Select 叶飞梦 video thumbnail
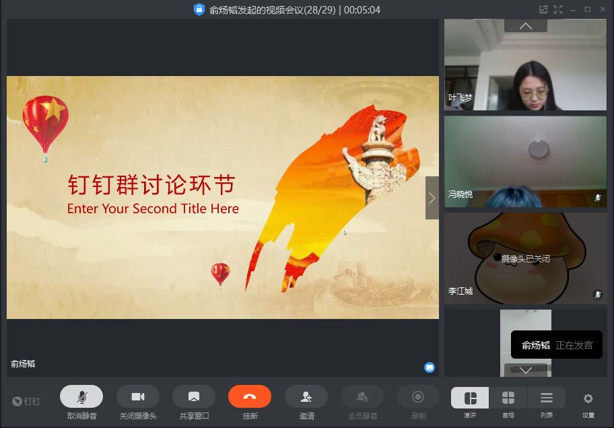 [526, 65]
